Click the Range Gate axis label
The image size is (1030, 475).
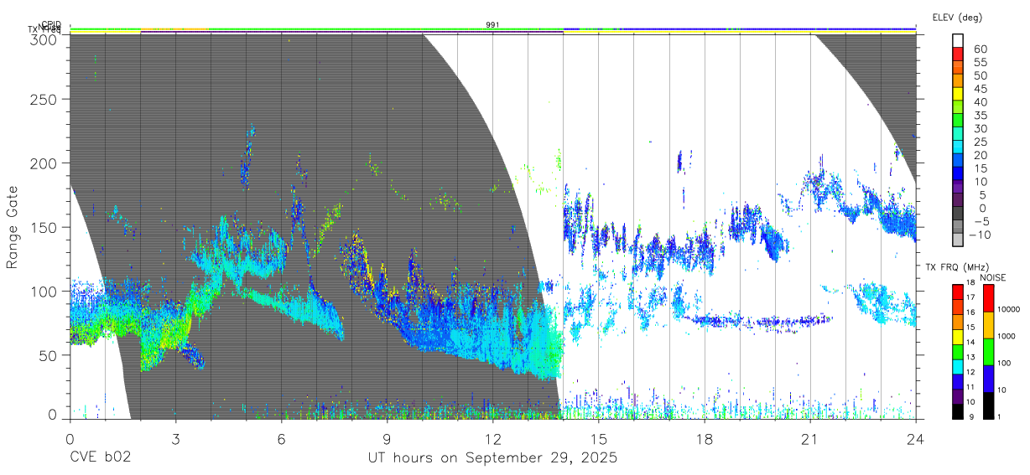pos(13,227)
